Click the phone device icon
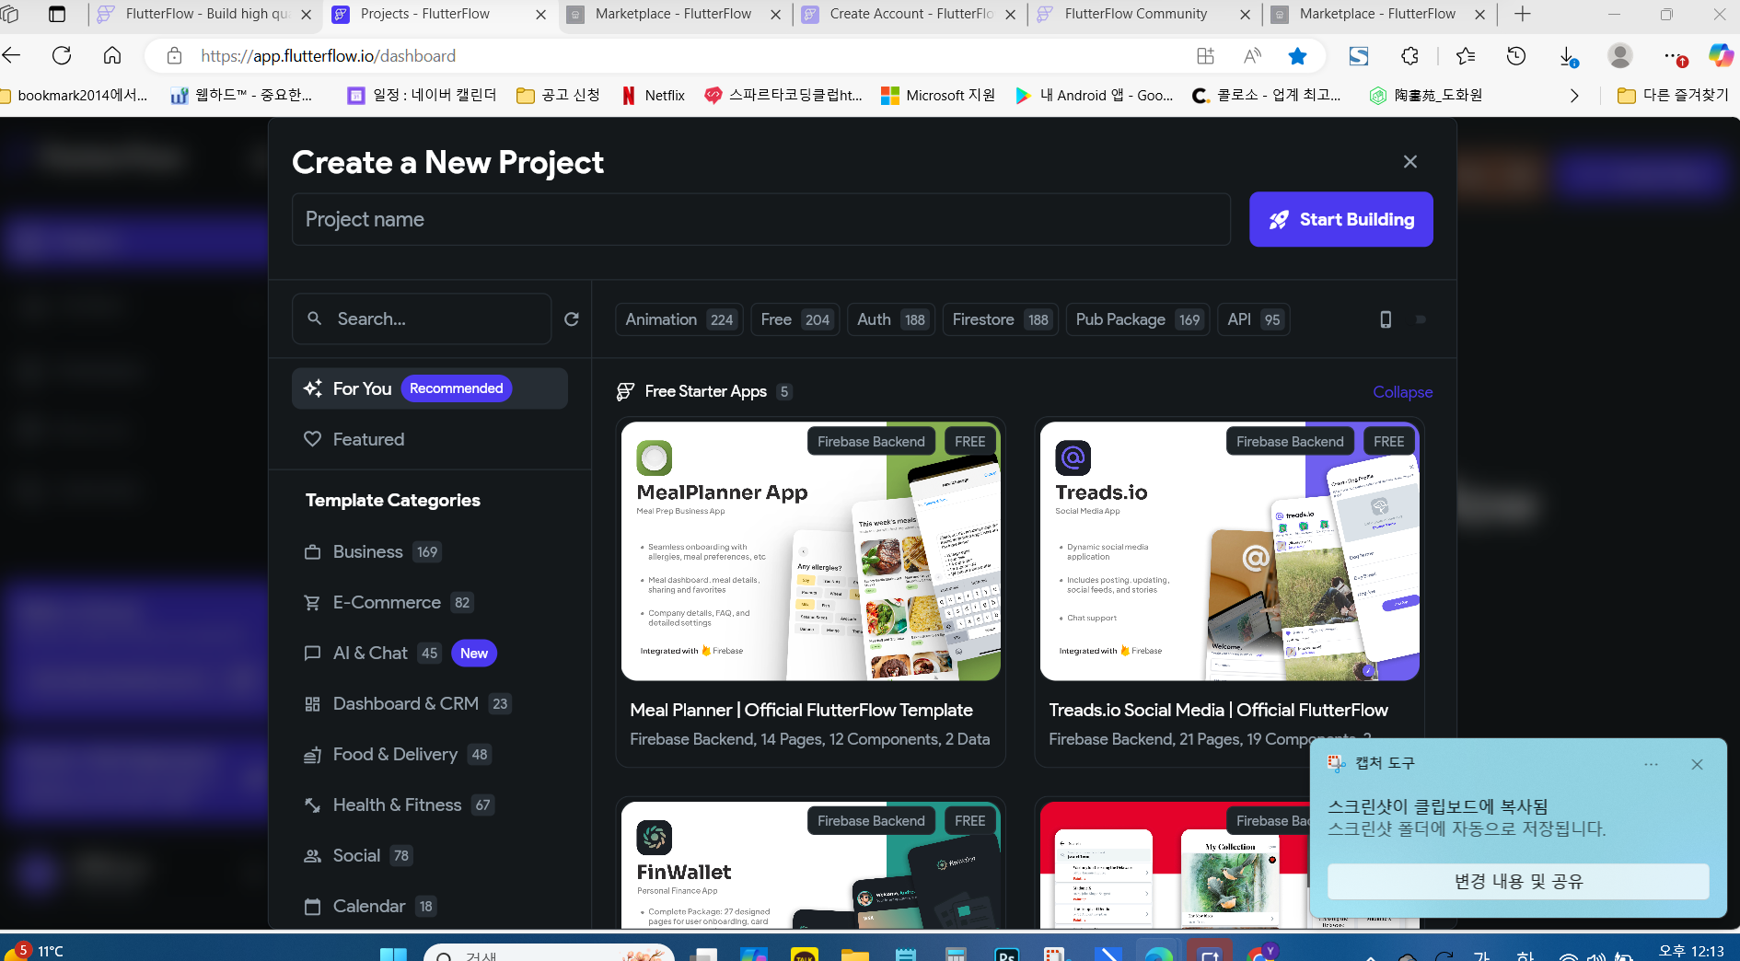This screenshot has height=961, width=1740. pos(1386,319)
